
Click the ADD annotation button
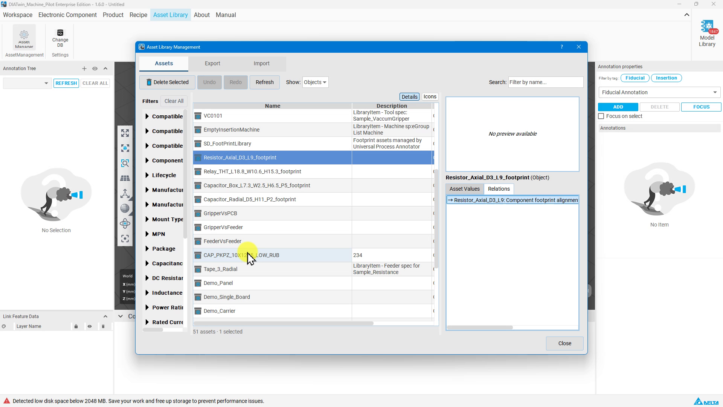(618, 107)
